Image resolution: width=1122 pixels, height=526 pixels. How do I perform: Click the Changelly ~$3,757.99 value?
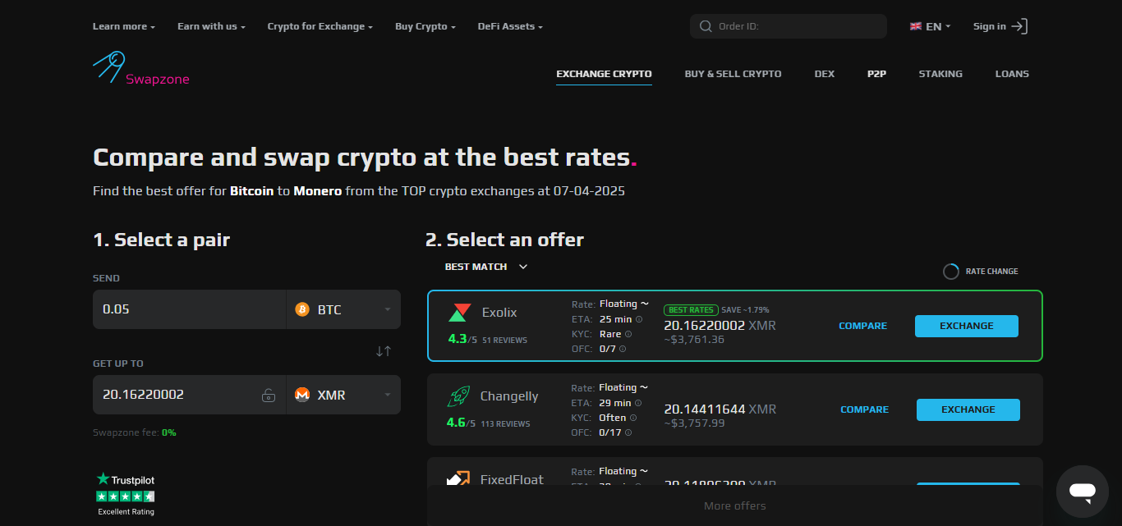coord(694,423)
